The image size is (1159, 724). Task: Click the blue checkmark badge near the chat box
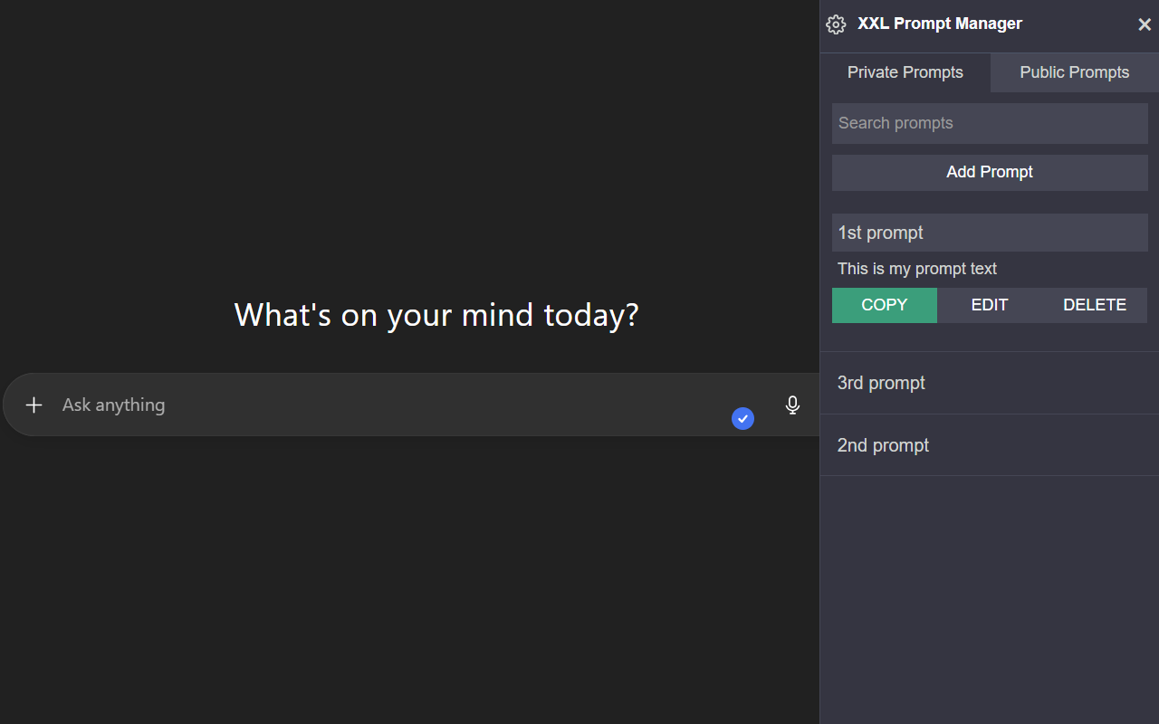742,418
